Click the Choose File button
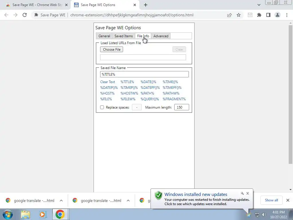The image size is (293, 220). pos(112,49)
